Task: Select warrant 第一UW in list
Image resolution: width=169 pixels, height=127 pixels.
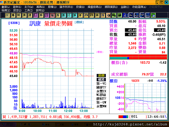Action: point(101,102)
